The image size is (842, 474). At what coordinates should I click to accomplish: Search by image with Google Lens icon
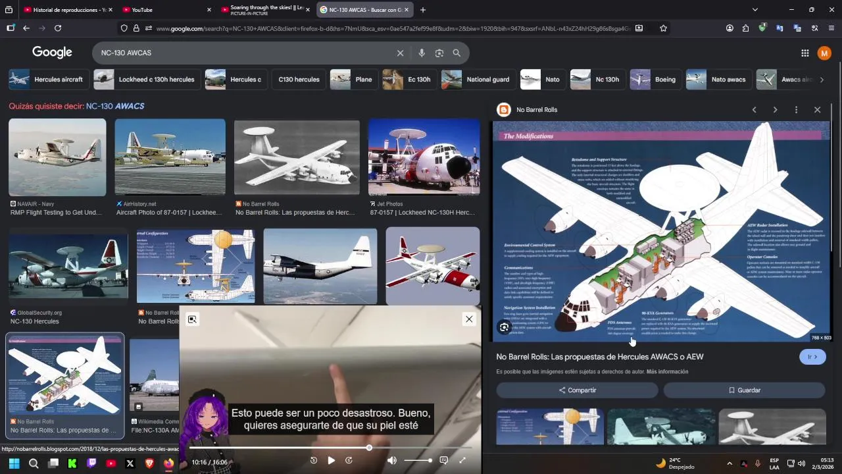(439, 53)
